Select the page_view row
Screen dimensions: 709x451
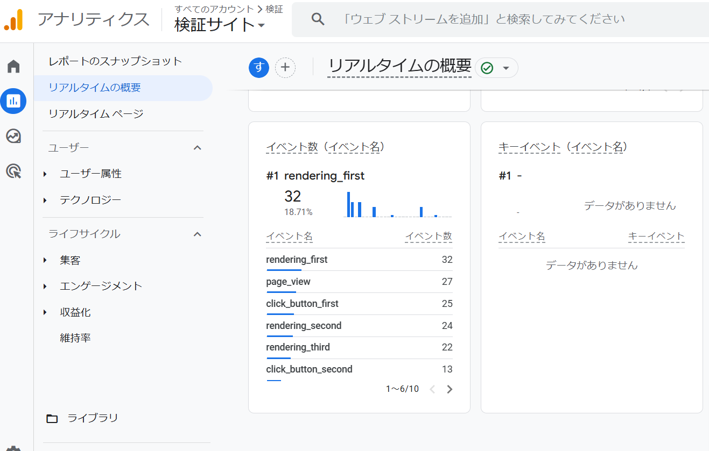click(359, 282)
